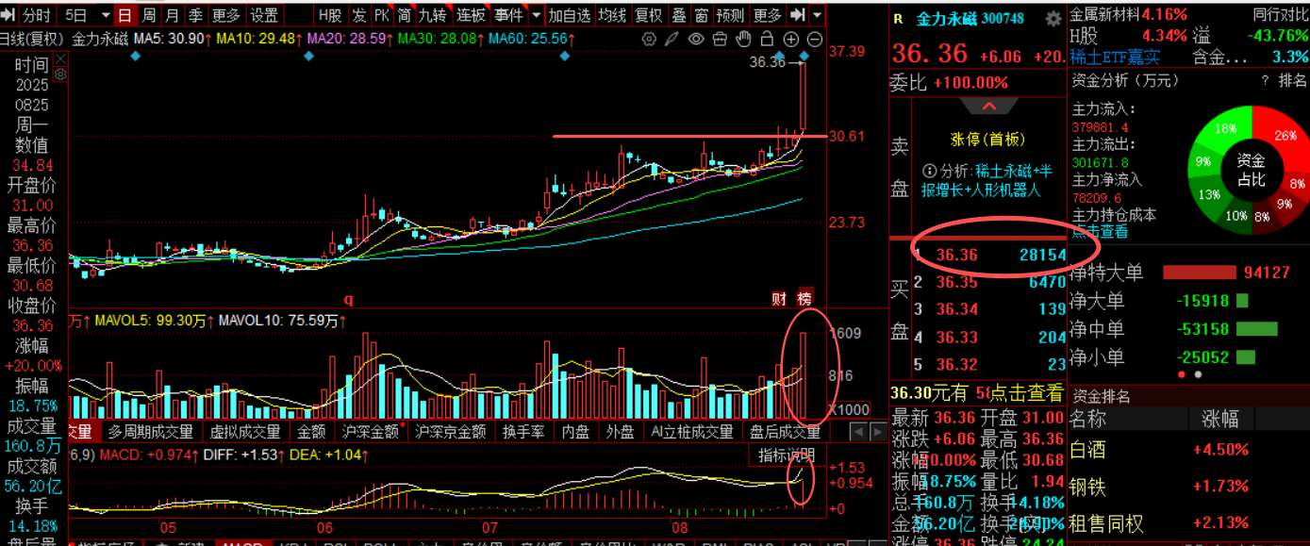Select the 周 weekly period
This screenshot has width=1310, height=546.
coord(148,15)
